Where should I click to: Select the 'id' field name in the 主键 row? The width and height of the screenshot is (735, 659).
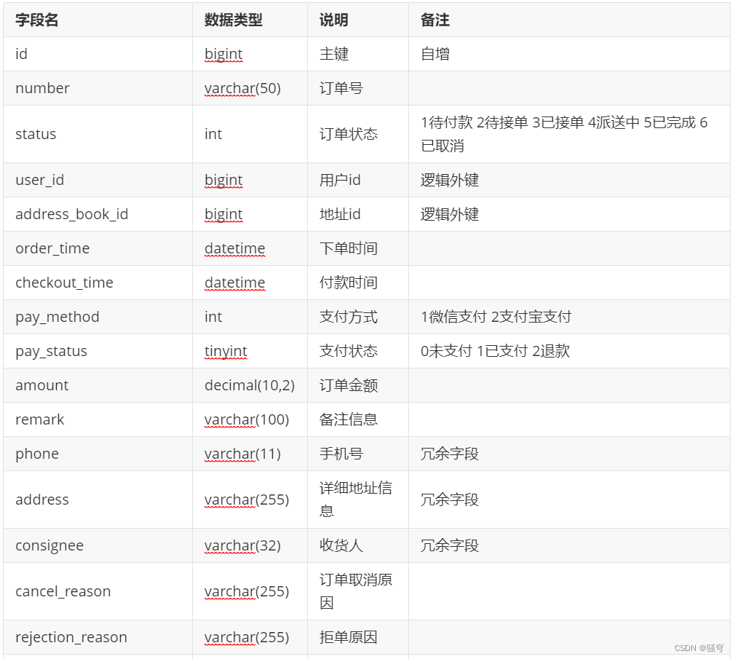coord(21,54)
